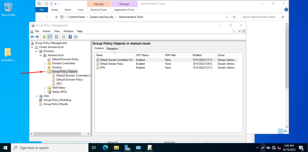This screenshot has height=152, width=308.
Task: Collapse the domain.local tree node
Action: coord(40,55)
